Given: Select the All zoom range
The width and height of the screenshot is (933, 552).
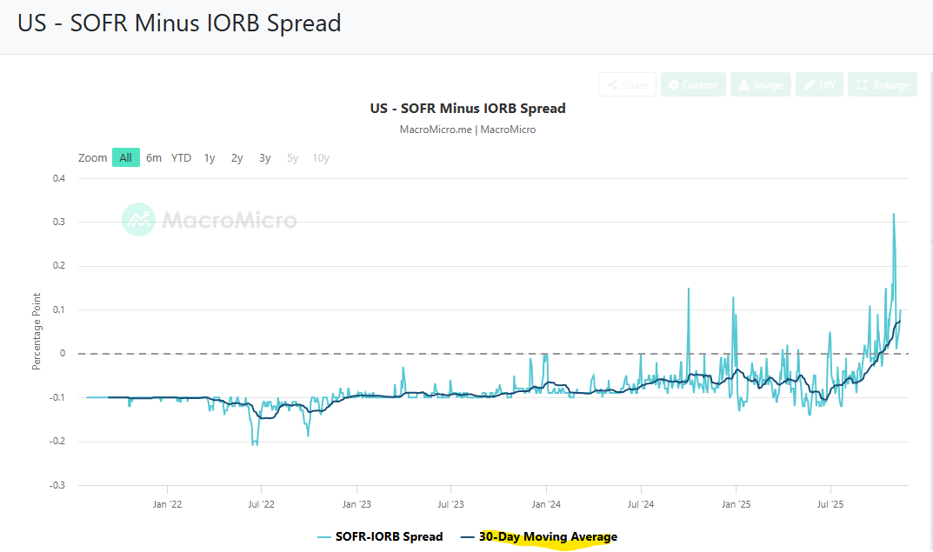Looking at the screenshot, I should pos(125,157).
